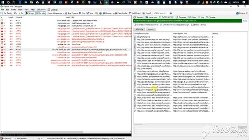Click the MSDN Search input field

pos(160,13)
